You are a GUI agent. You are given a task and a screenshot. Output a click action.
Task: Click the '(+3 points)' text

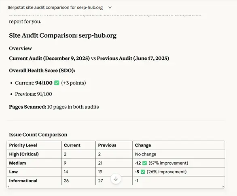(74, 83)
